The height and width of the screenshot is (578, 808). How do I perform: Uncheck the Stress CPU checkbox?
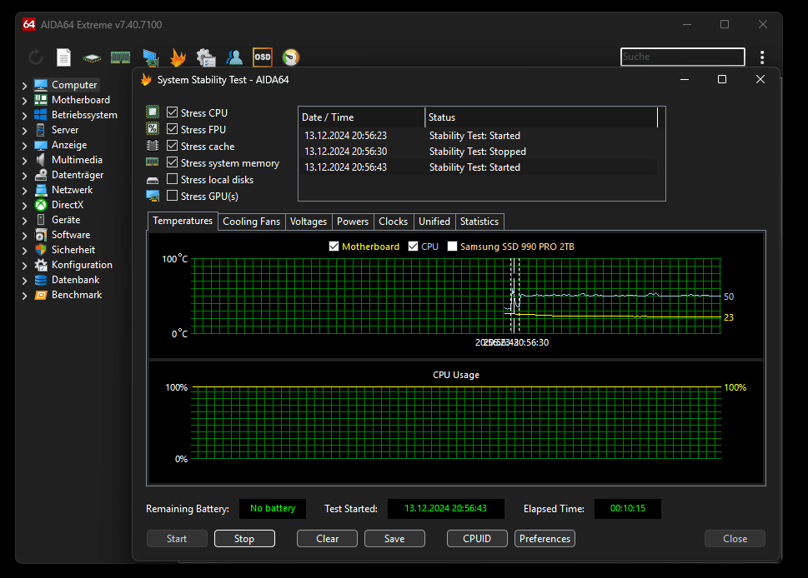[x=172, y=112]
